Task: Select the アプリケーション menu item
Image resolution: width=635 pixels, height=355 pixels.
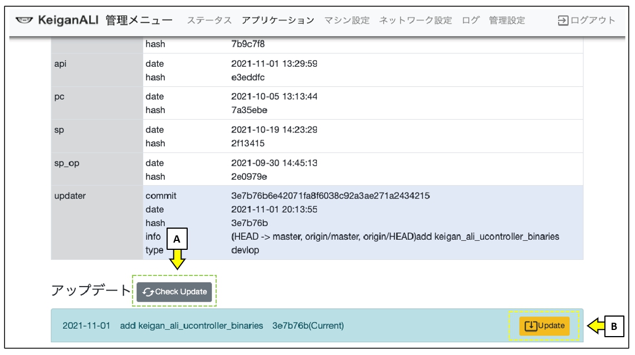Action: 278,21
